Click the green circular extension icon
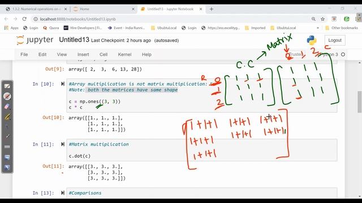This screenshot has width=362, height=203. [x=347, y=19]
